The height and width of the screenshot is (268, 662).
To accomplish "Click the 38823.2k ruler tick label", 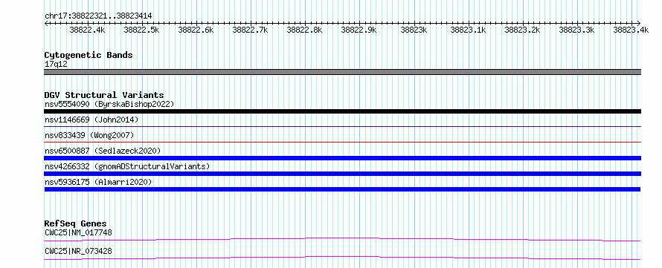I will [522, 30].
